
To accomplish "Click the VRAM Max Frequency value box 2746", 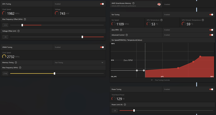I will tap(5, 73).
